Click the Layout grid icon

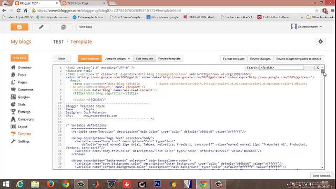tap(13, 127)
